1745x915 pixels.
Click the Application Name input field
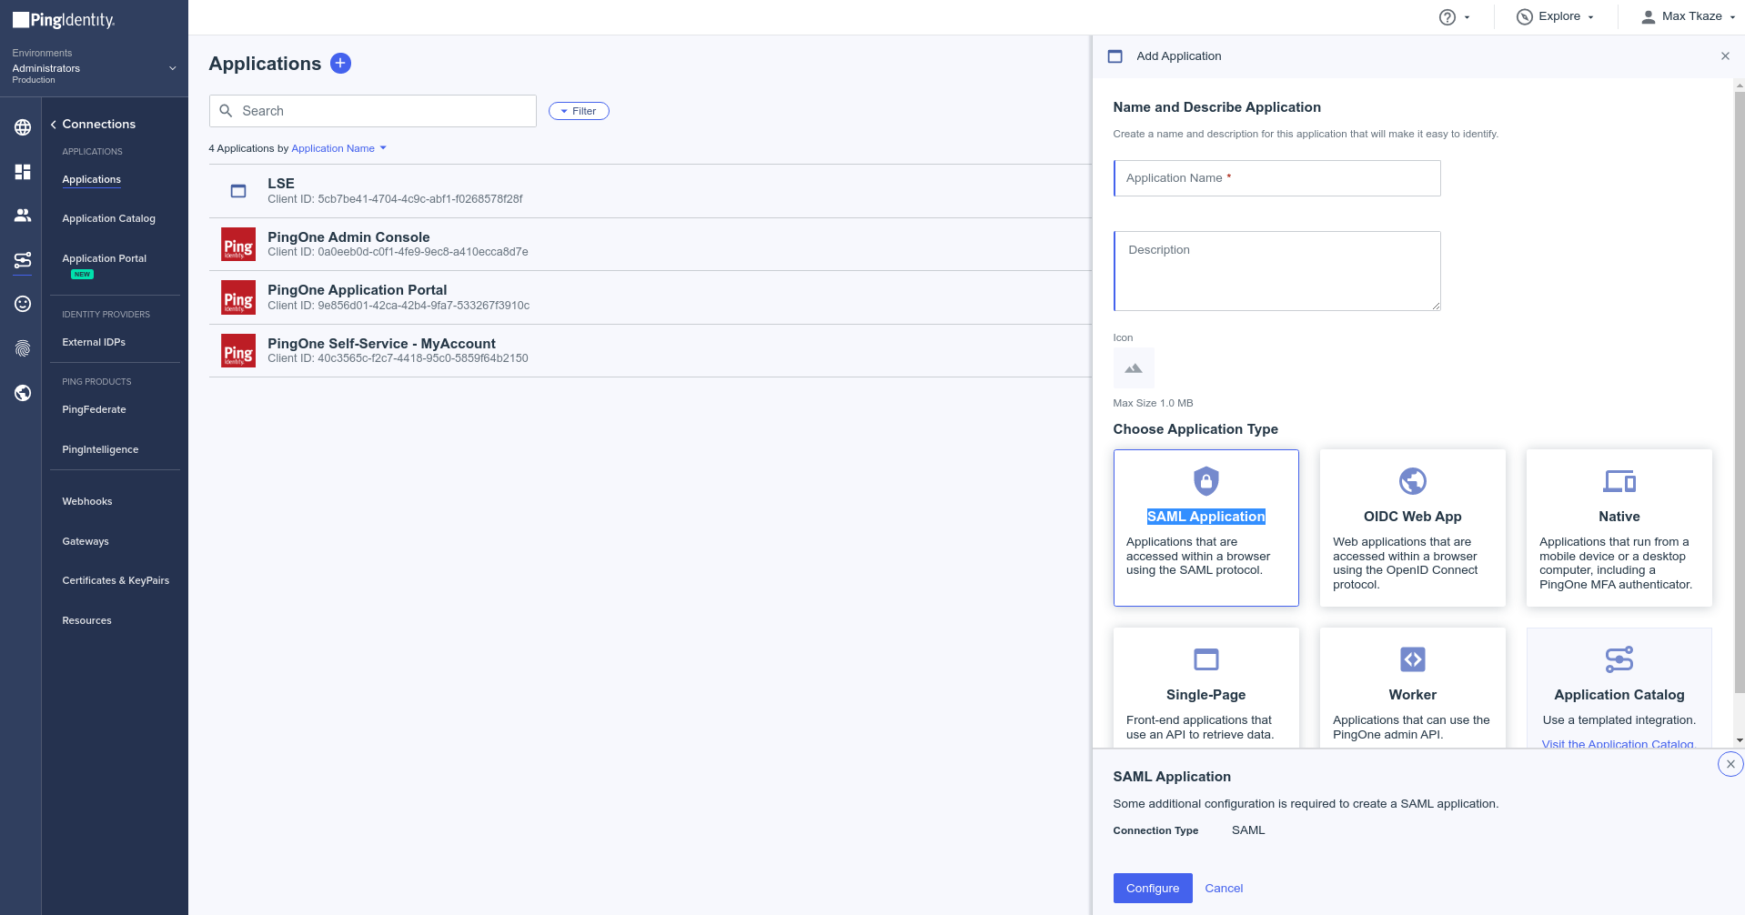(1276, 178)
